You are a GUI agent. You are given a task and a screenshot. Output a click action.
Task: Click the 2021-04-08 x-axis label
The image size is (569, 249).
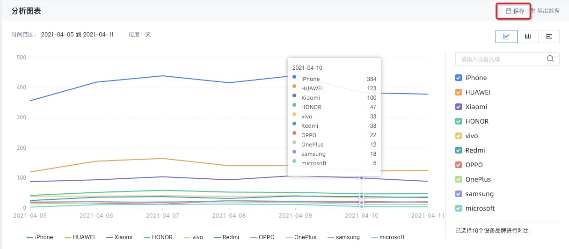click(x=229, y=215)
